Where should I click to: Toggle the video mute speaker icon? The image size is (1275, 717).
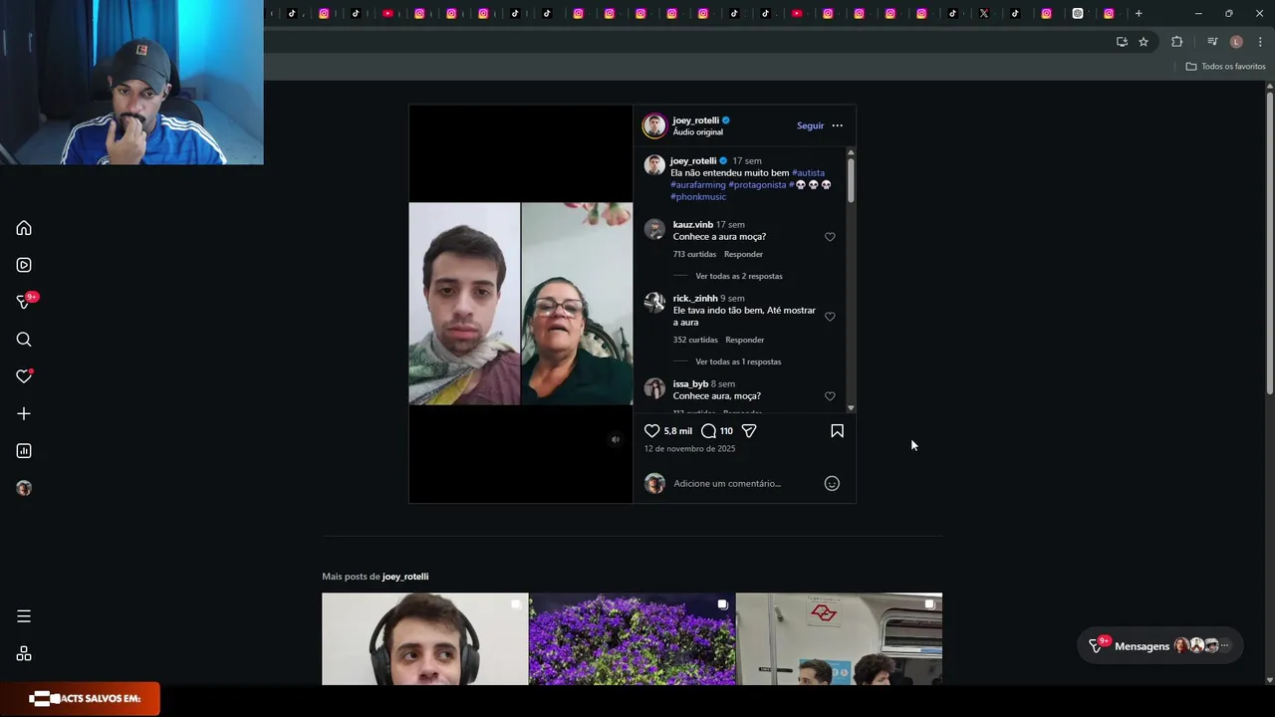[616, 439]
